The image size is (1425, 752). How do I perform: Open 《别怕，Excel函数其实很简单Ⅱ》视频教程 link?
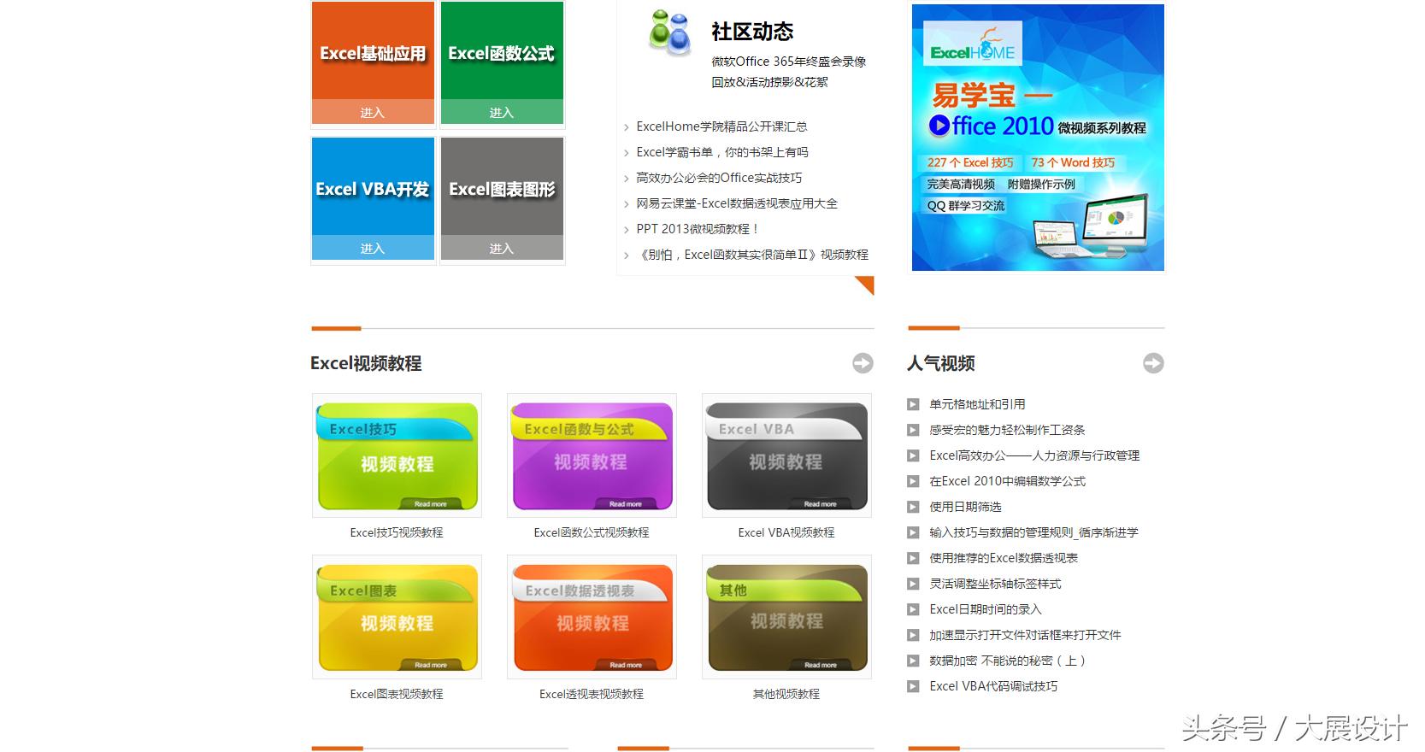pyautogui.click(x=752, y=255)
